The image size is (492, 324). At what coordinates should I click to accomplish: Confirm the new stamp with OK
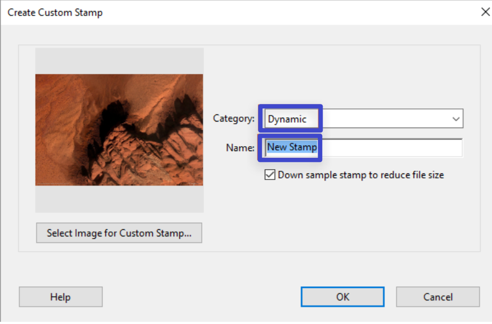[x=342, y=297]
